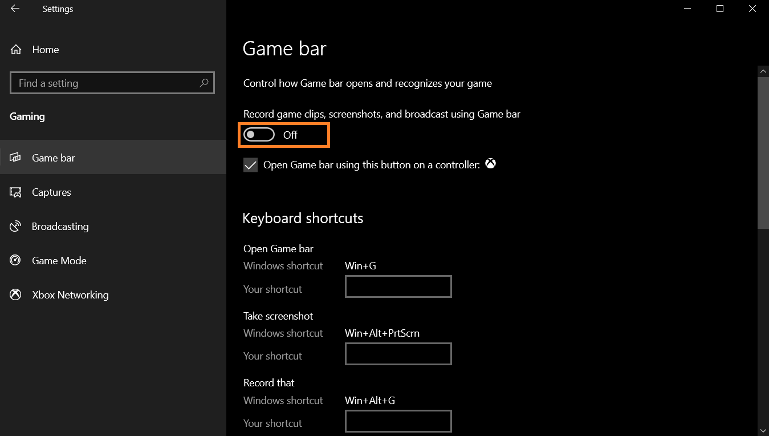Go back using the back arrow
The width and height of the screenshot is (769, 436).
[x=15, y=9]
